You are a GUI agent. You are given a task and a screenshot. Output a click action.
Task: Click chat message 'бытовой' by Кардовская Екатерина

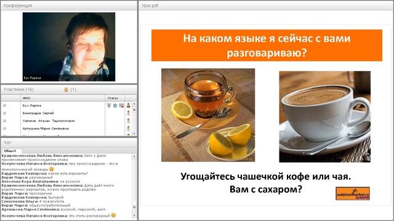(x=56, y=198)
